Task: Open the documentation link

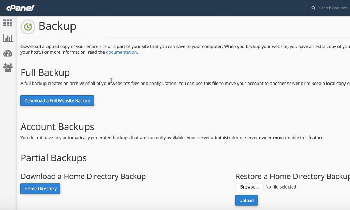Action: click(x=121, y=52)
